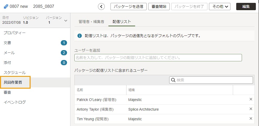Click the back arrow circle icon
Screen dimensions: 259x126
(x=101, y=7)
